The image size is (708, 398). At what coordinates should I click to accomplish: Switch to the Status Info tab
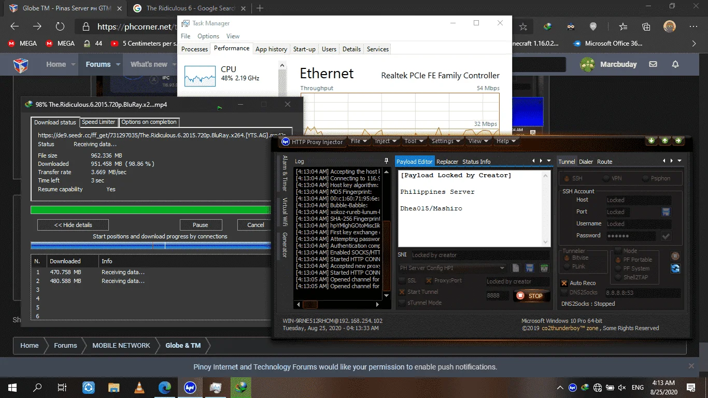click(476, 162)
